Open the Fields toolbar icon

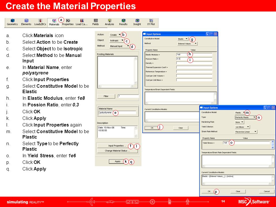[95, 22]
